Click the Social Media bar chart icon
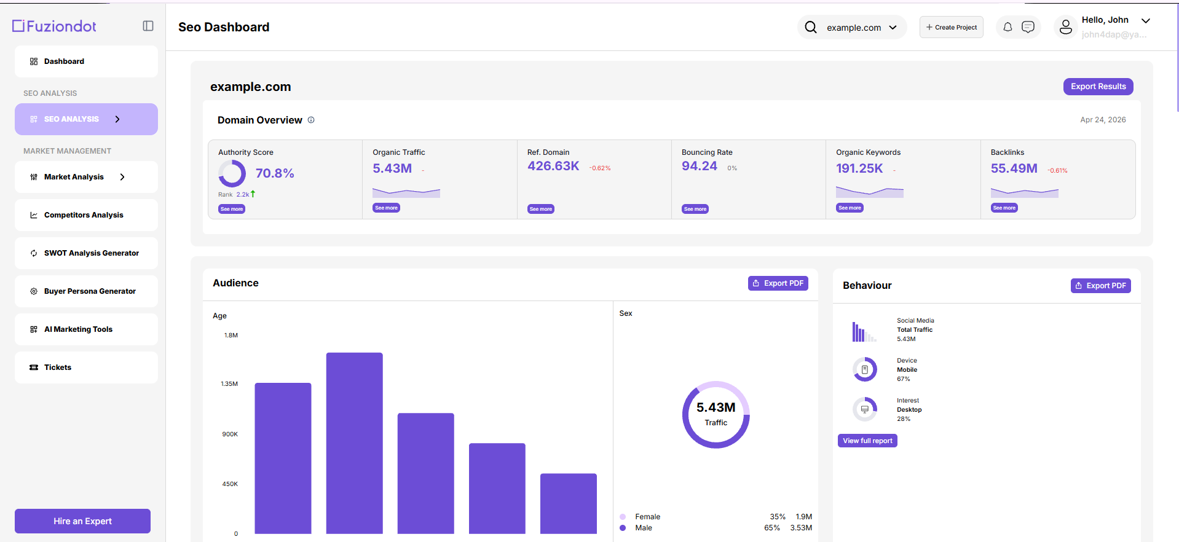This screenshot has height=542, width=1179. tap(864, 331)
